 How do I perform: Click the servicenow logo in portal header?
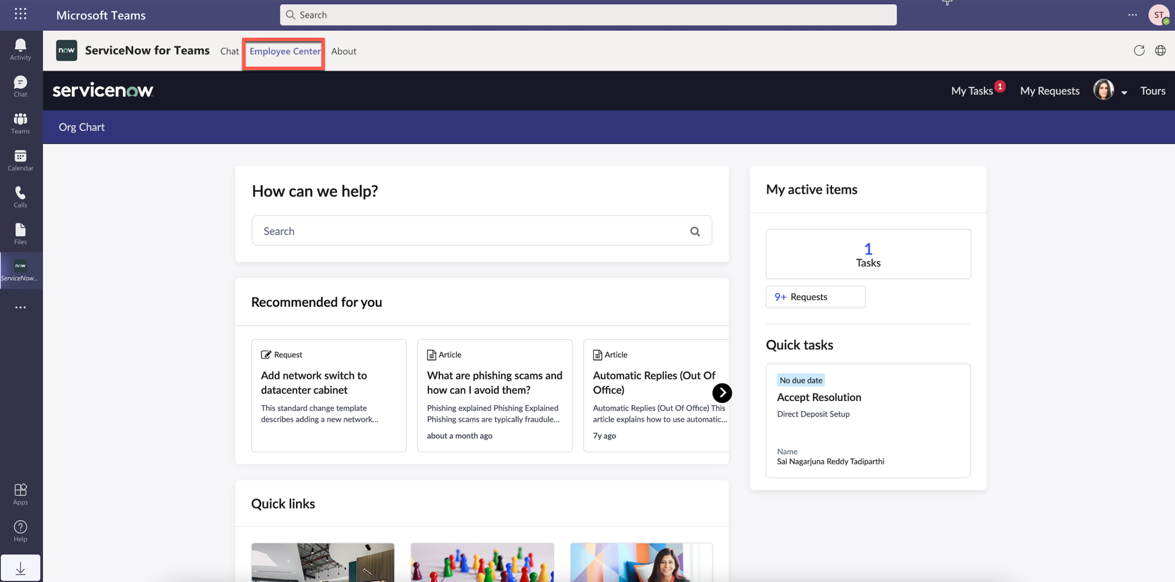pos(103,91)
